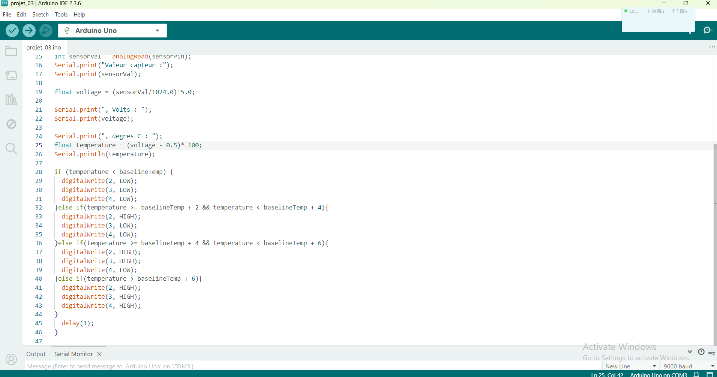Verify the sketch with the checkmark button
The width and height of the screenshot is (717, 377).
(x=12, y=30)
